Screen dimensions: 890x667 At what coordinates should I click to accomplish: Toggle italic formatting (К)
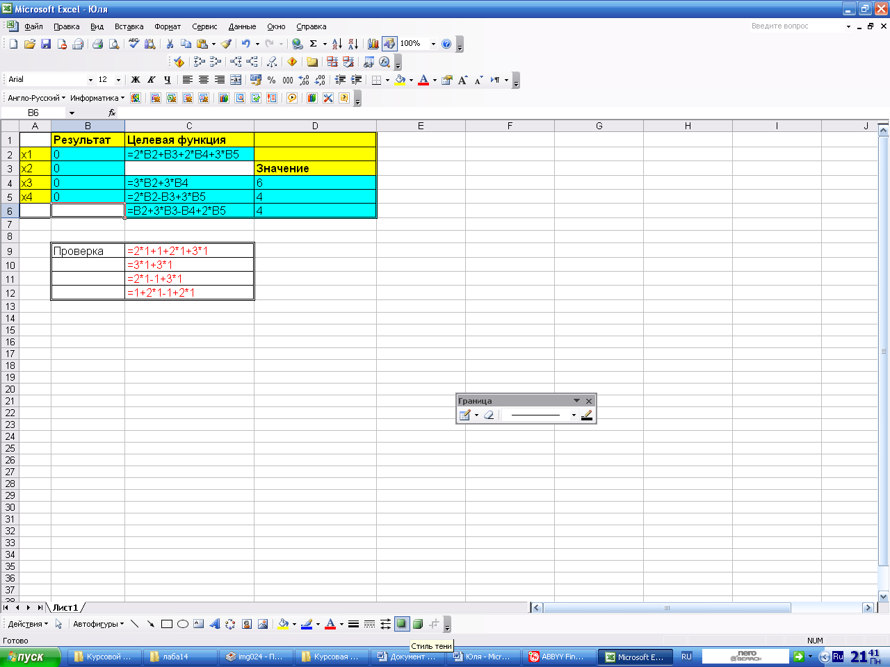[152, 80]
